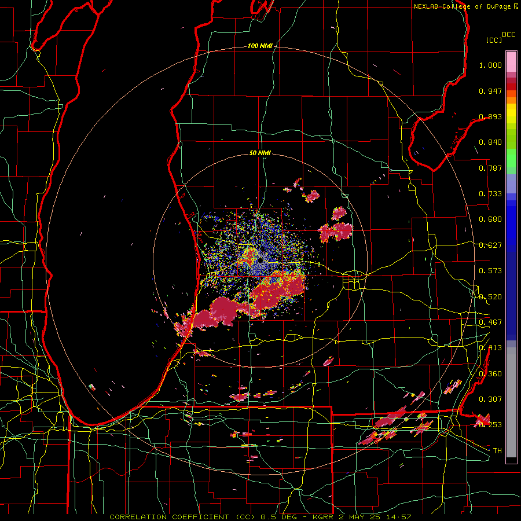
Task: Select the 0.573 scale value
Action: pos(490,270)
